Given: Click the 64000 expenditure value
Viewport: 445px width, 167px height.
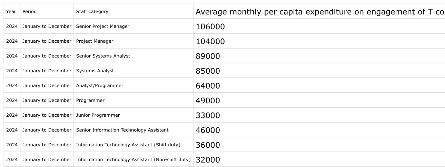Looking at the screenshot, I should pyautogui.click(x=208, y=86).
